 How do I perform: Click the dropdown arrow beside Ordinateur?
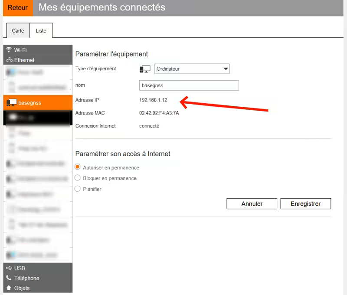coord(225,69)
